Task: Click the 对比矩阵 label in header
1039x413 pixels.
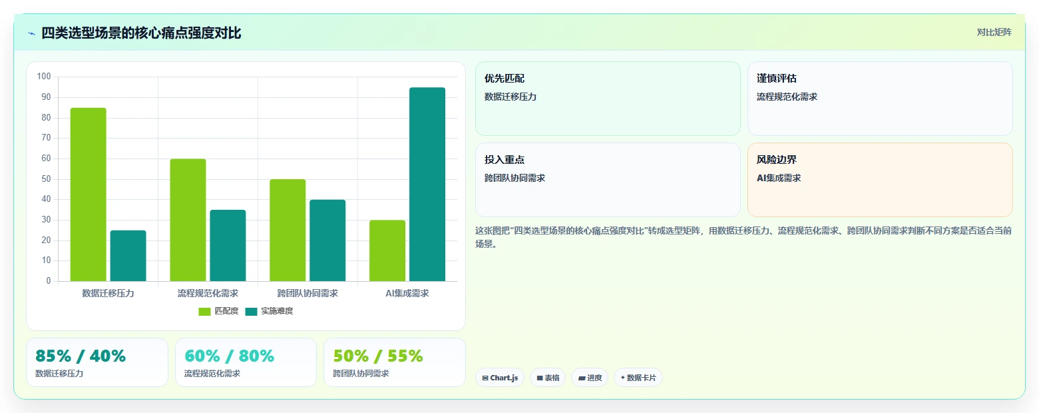Action: click(994, 33)
